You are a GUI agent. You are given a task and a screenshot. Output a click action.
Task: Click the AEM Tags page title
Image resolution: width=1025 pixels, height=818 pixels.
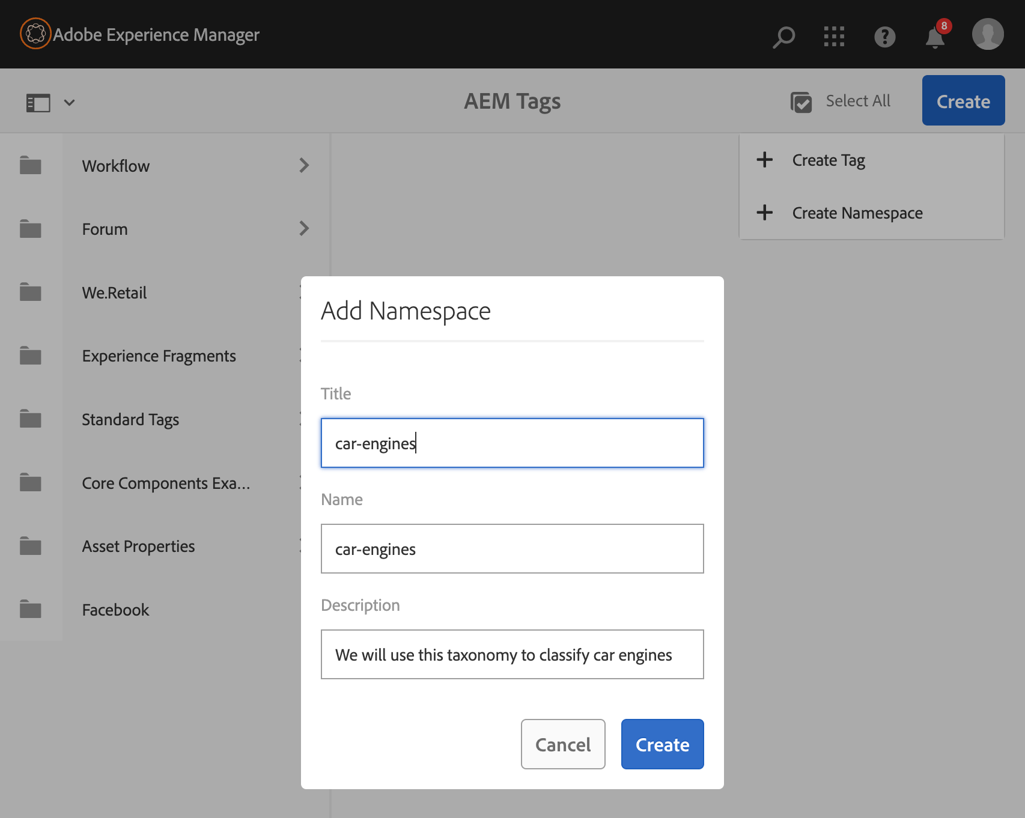(512, 101)
